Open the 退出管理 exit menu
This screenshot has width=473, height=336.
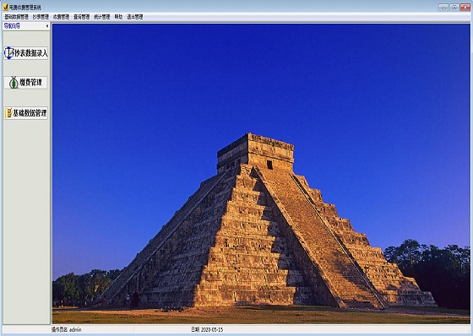(x=135, y=17)
